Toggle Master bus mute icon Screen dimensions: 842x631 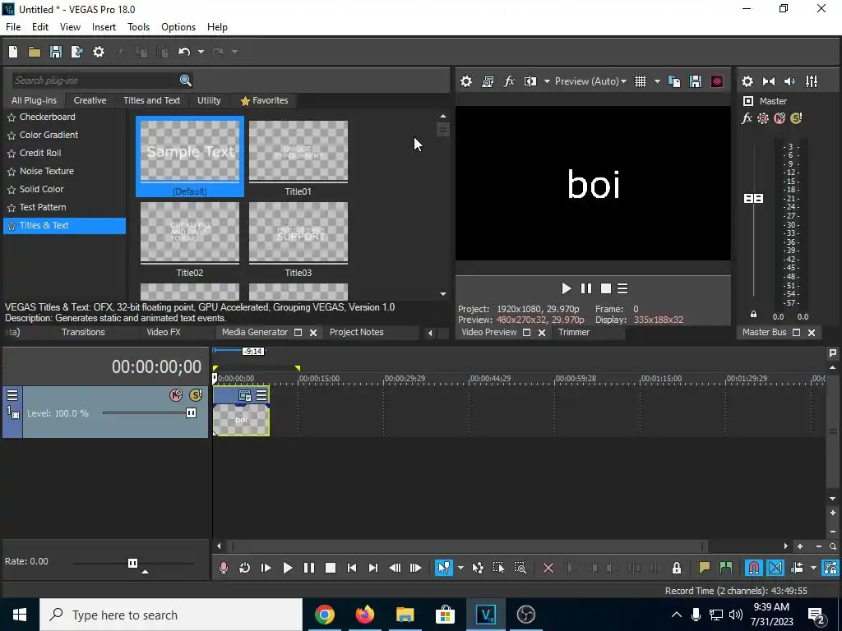[x=780, y=118]
